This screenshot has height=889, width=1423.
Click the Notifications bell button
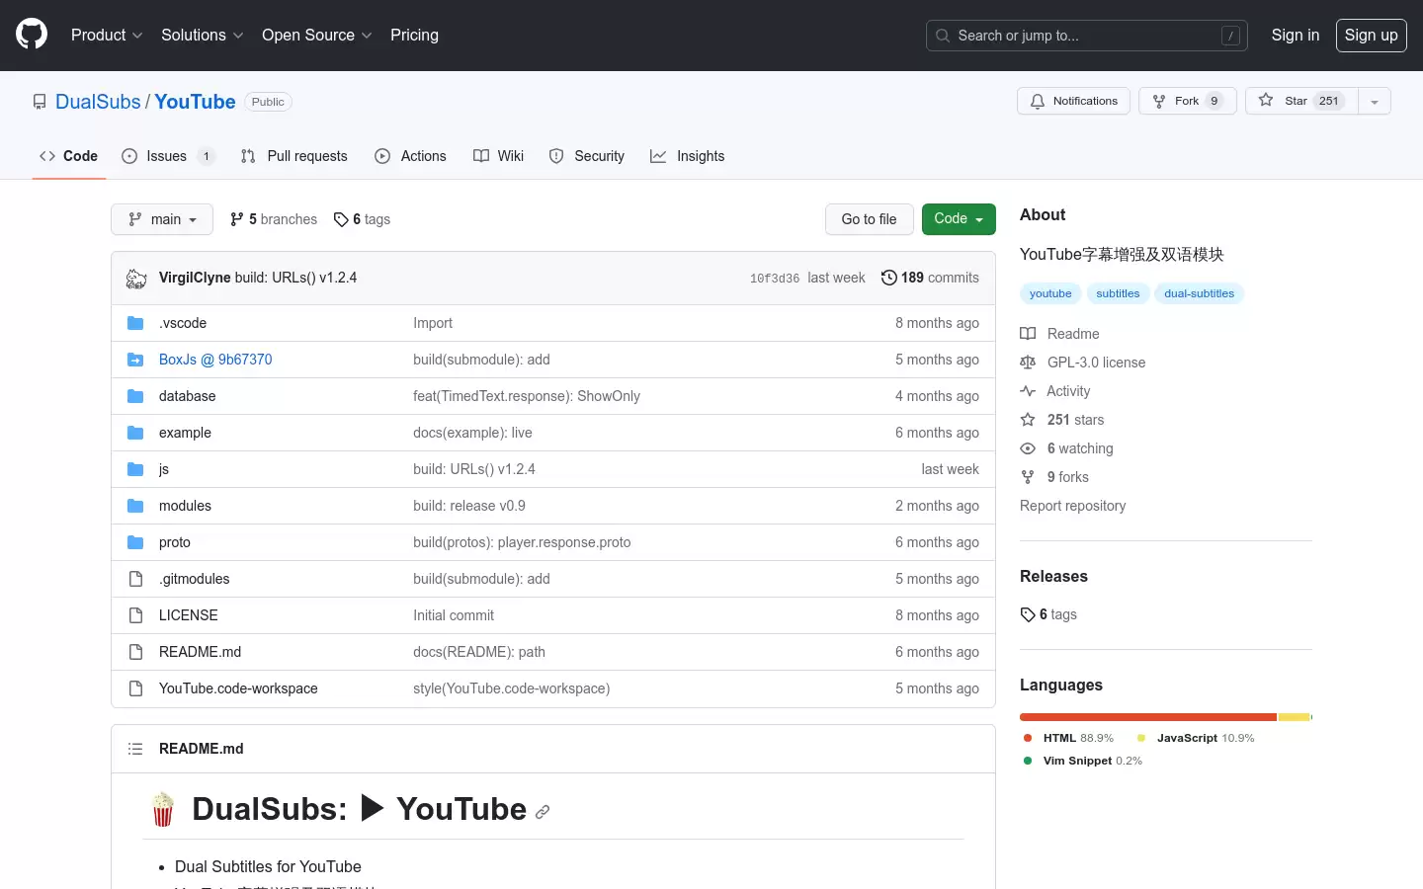tap(1073, 101)
